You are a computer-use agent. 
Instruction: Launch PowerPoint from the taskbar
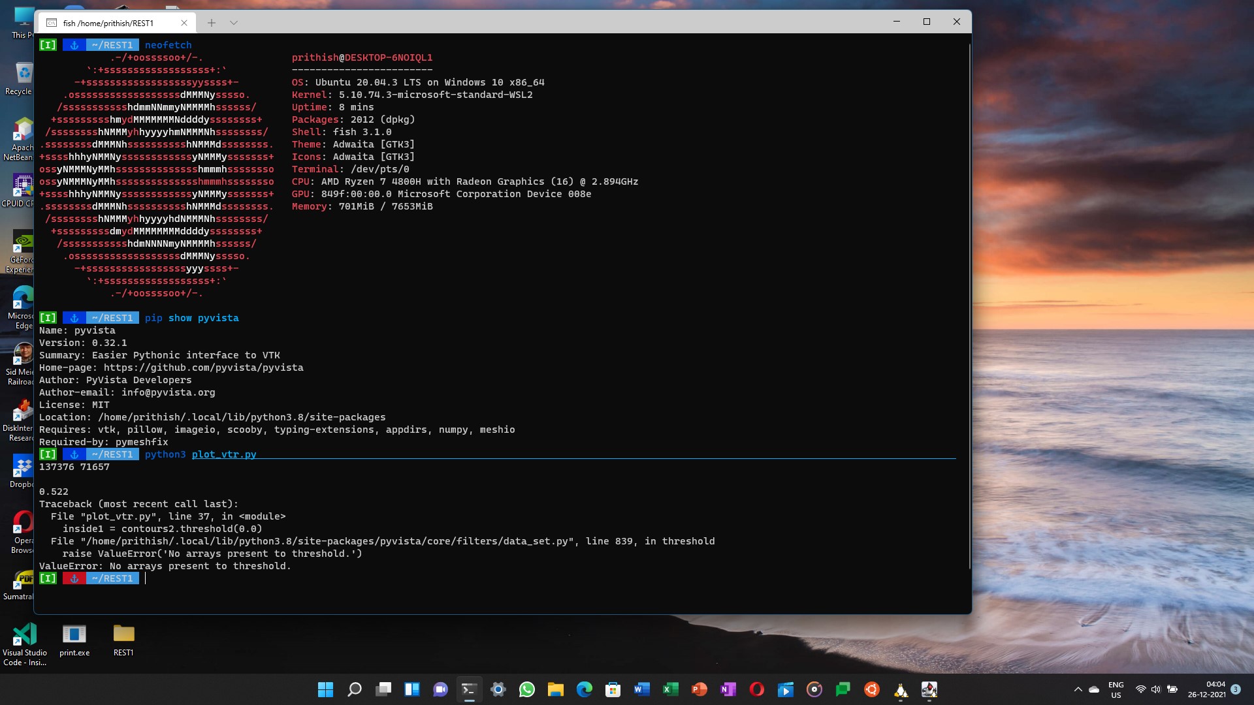(700, 689)
